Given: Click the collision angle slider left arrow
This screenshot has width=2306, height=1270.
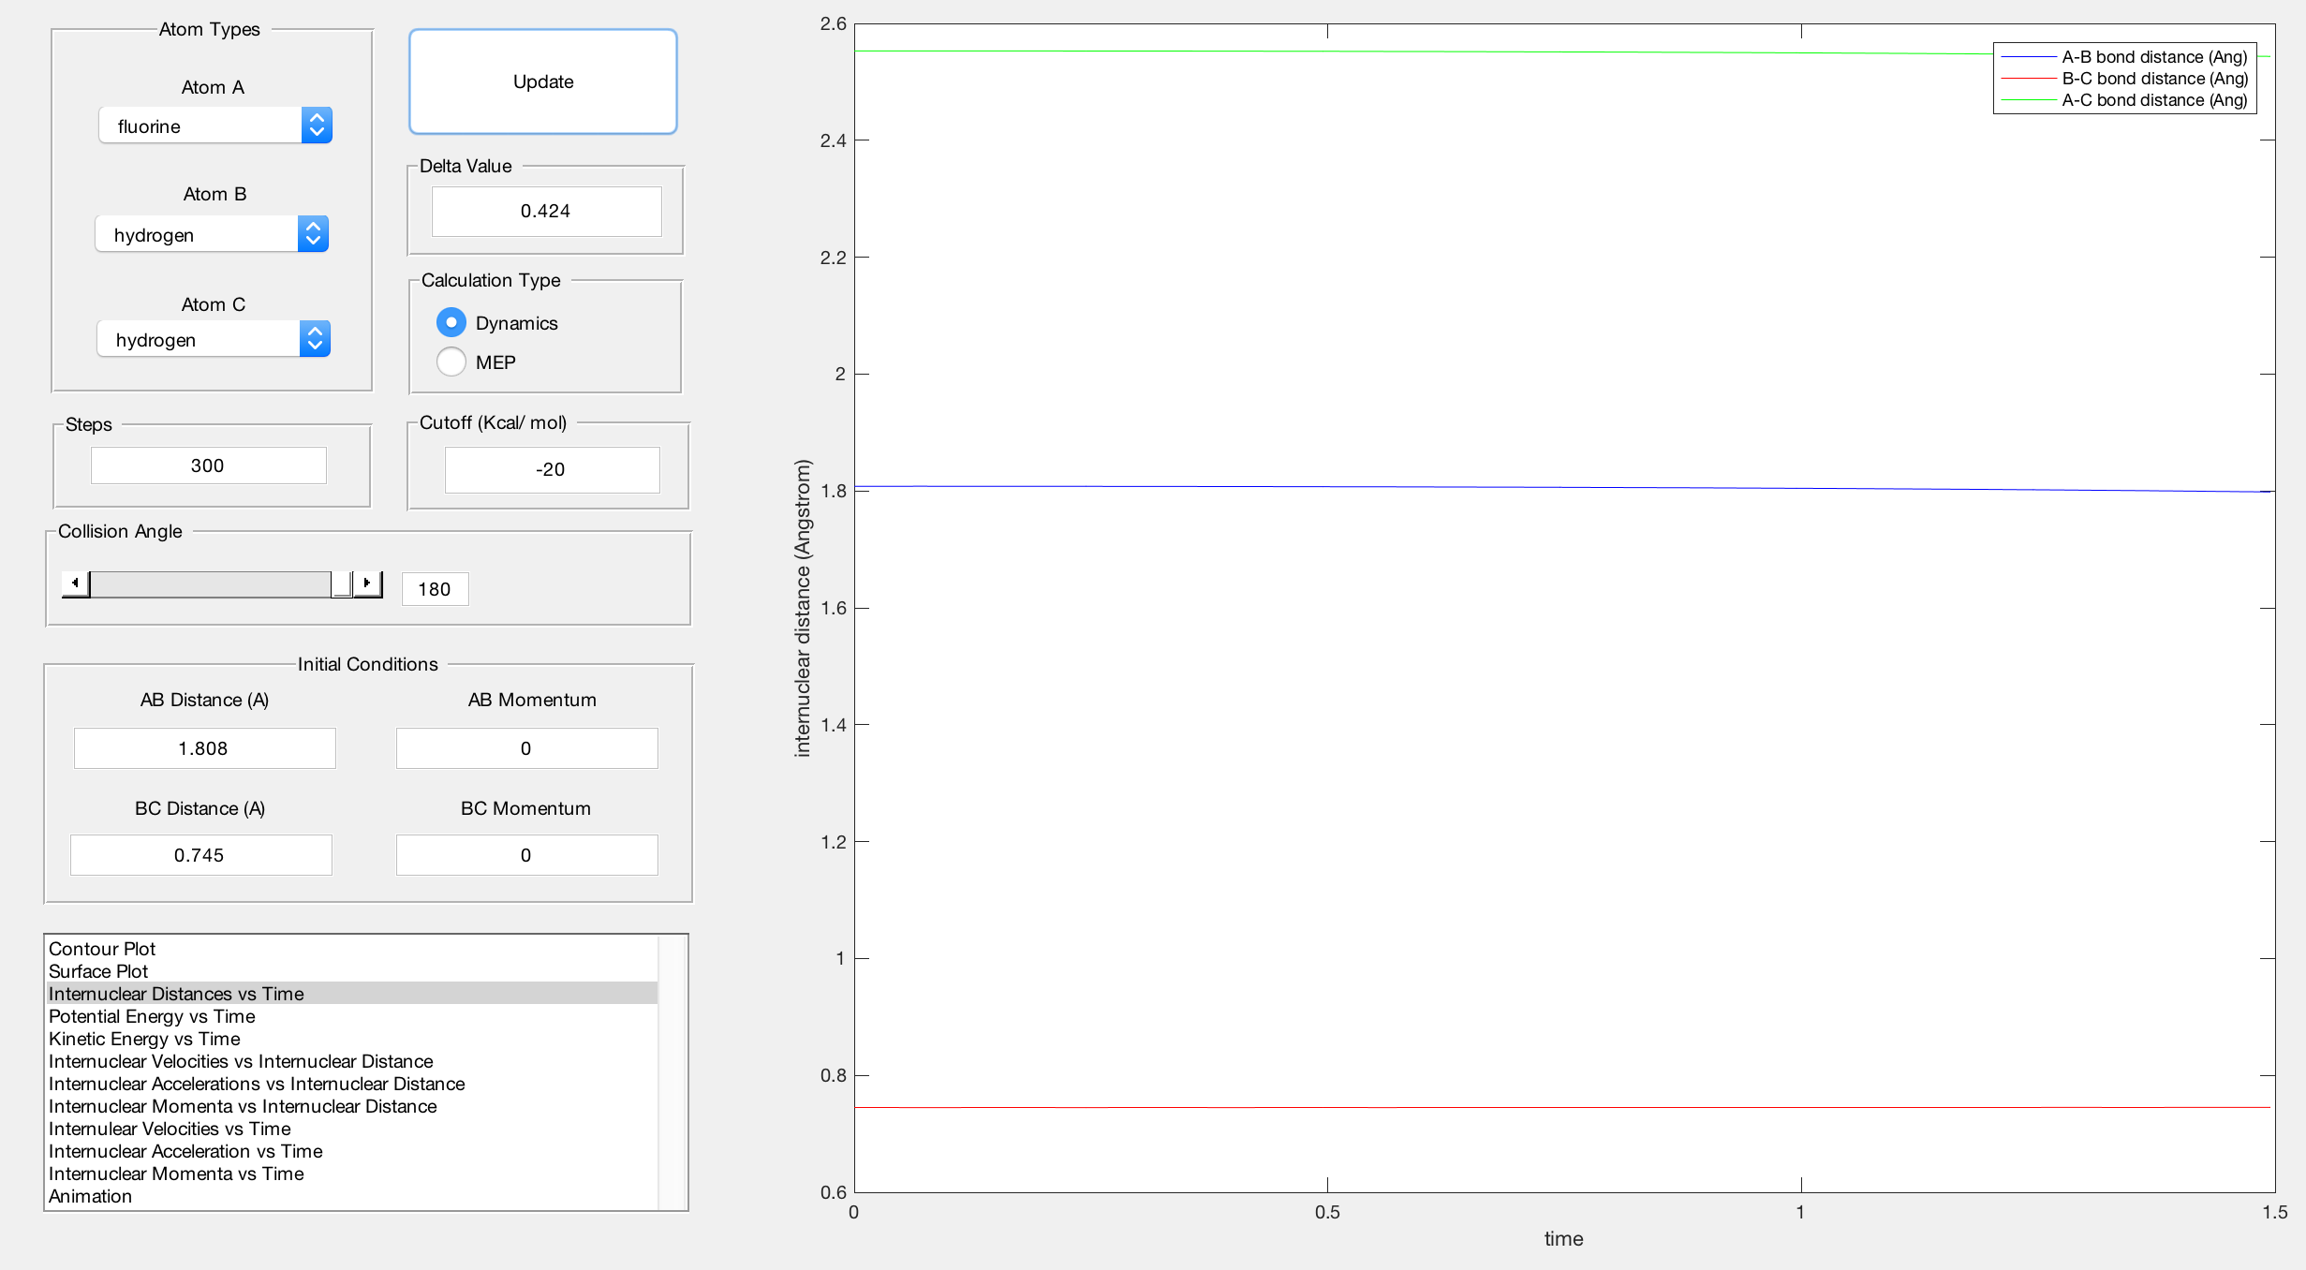Looking at the screenshot, I should pyautogui.click(x=75, y=583).
